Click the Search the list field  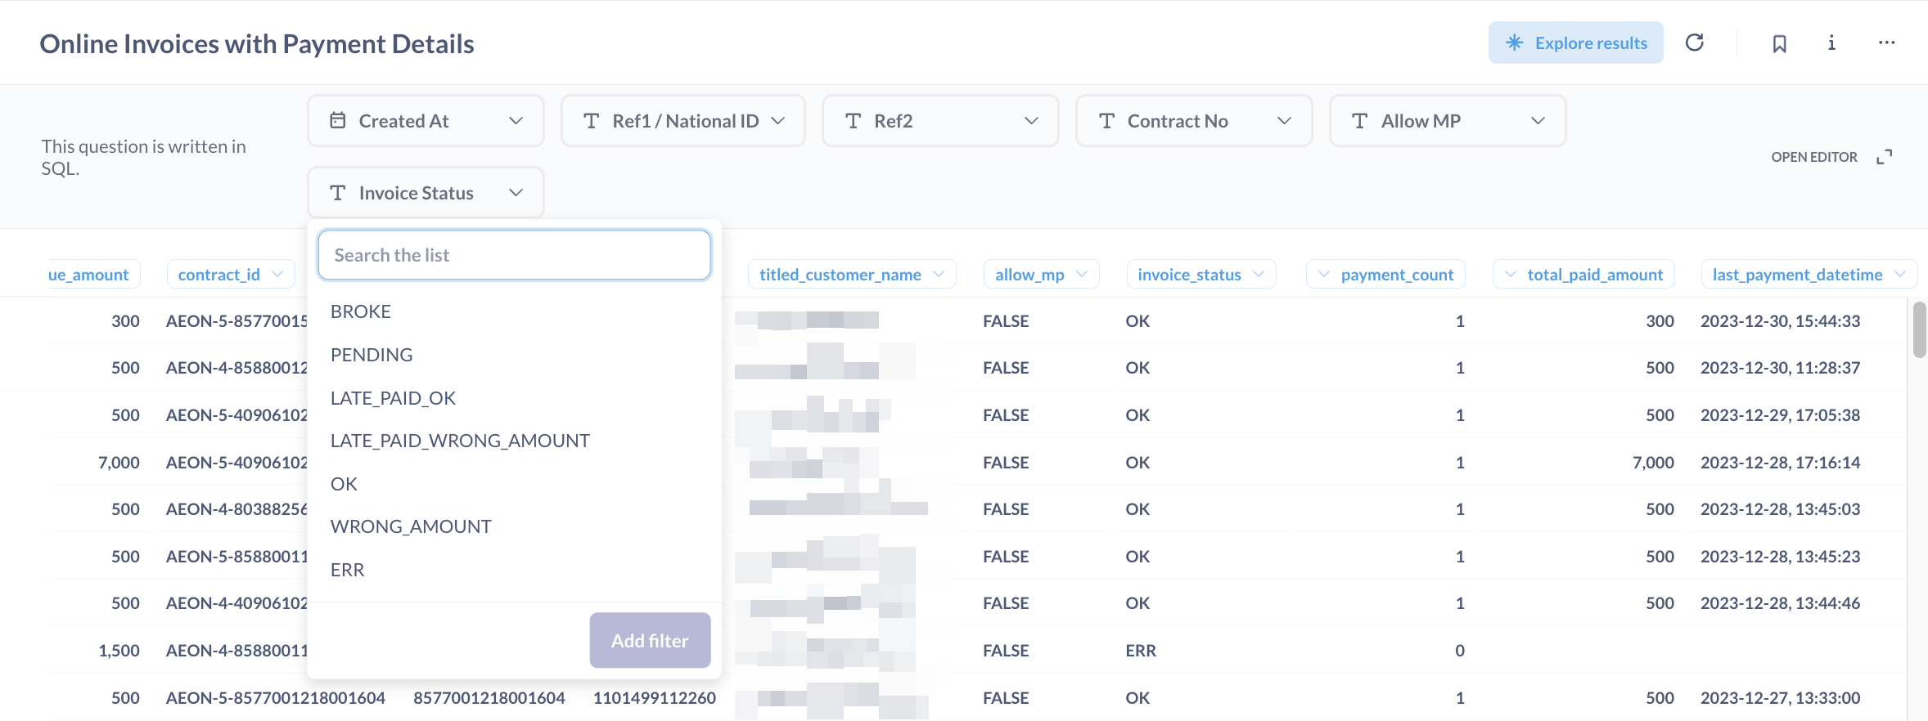coord(514,255)
